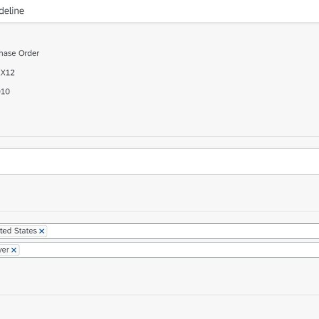Click the X12 value text
This screenshot has height=319, width=319.
coord(7,72)
